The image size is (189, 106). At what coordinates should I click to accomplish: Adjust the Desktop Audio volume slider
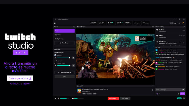coord(64,65)
